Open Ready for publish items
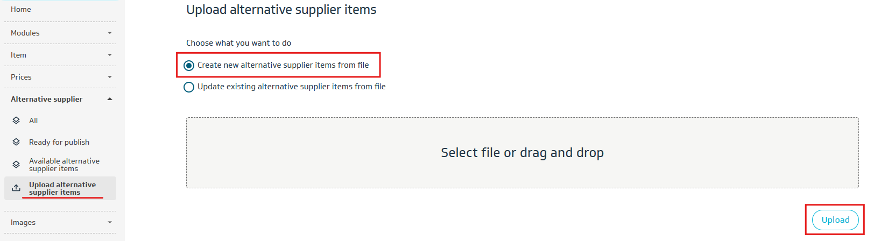Screen dimensions: 881x241 59,142
